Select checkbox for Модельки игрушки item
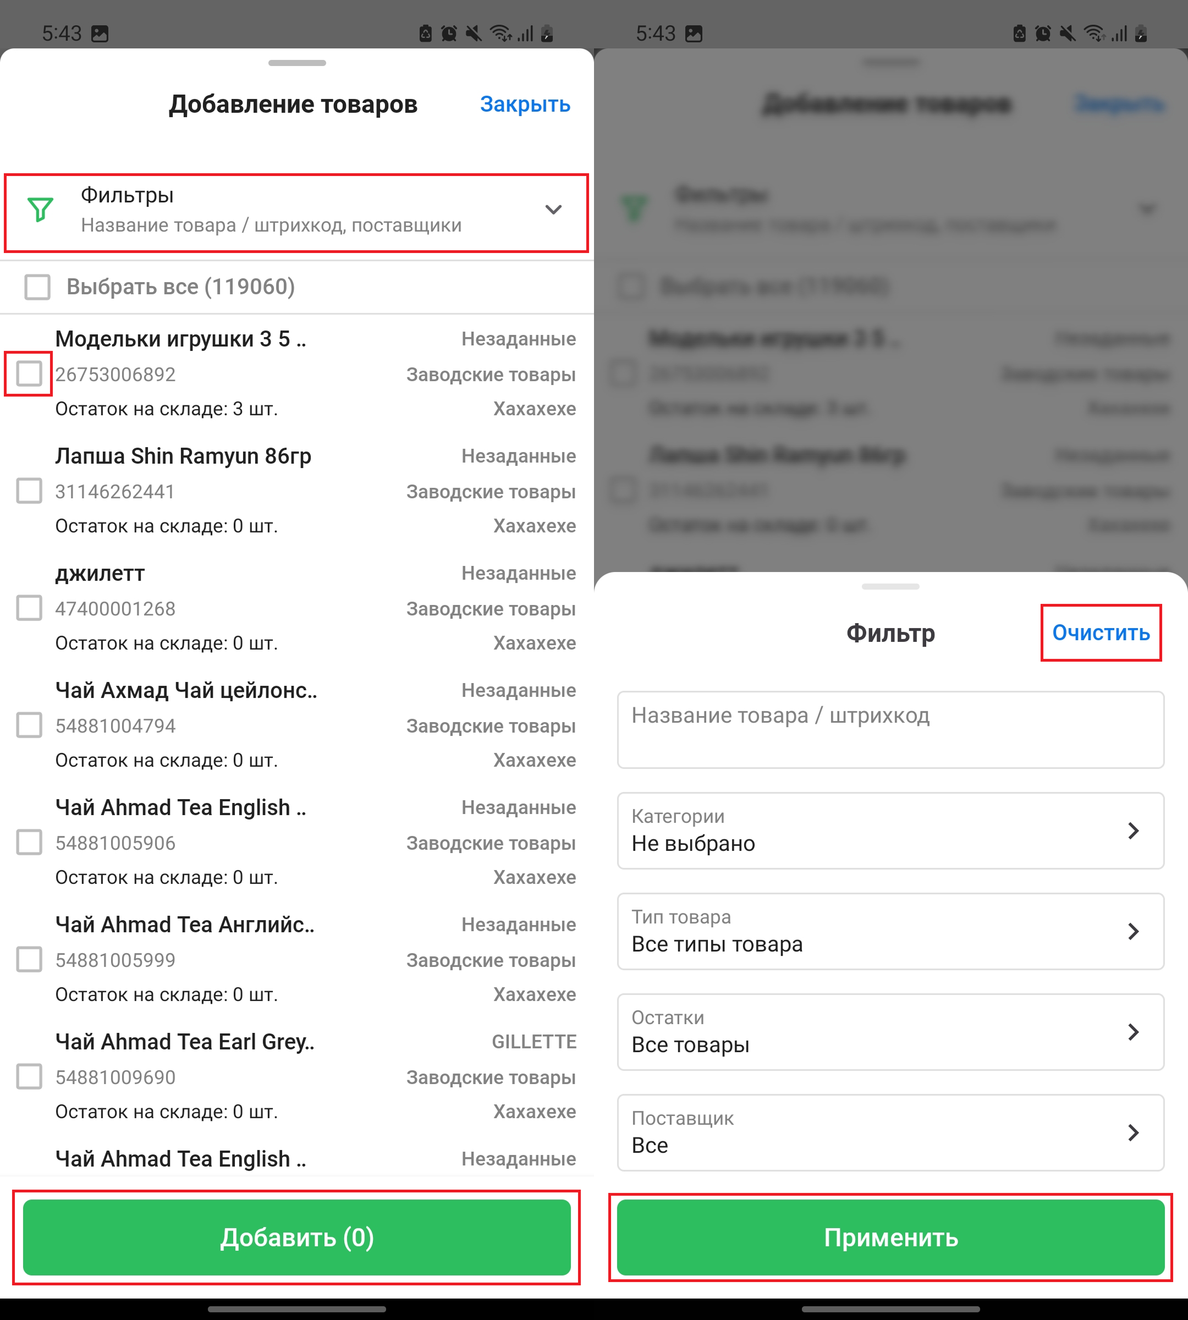 (x=29, y=373)
